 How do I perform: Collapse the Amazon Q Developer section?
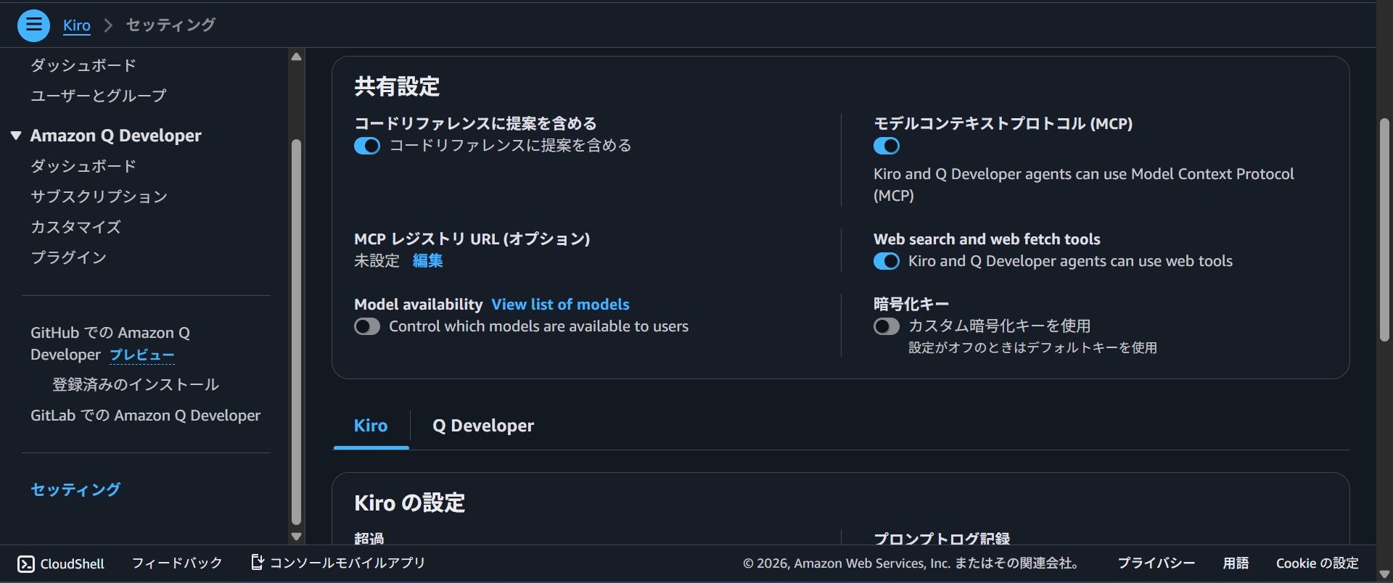16,136
